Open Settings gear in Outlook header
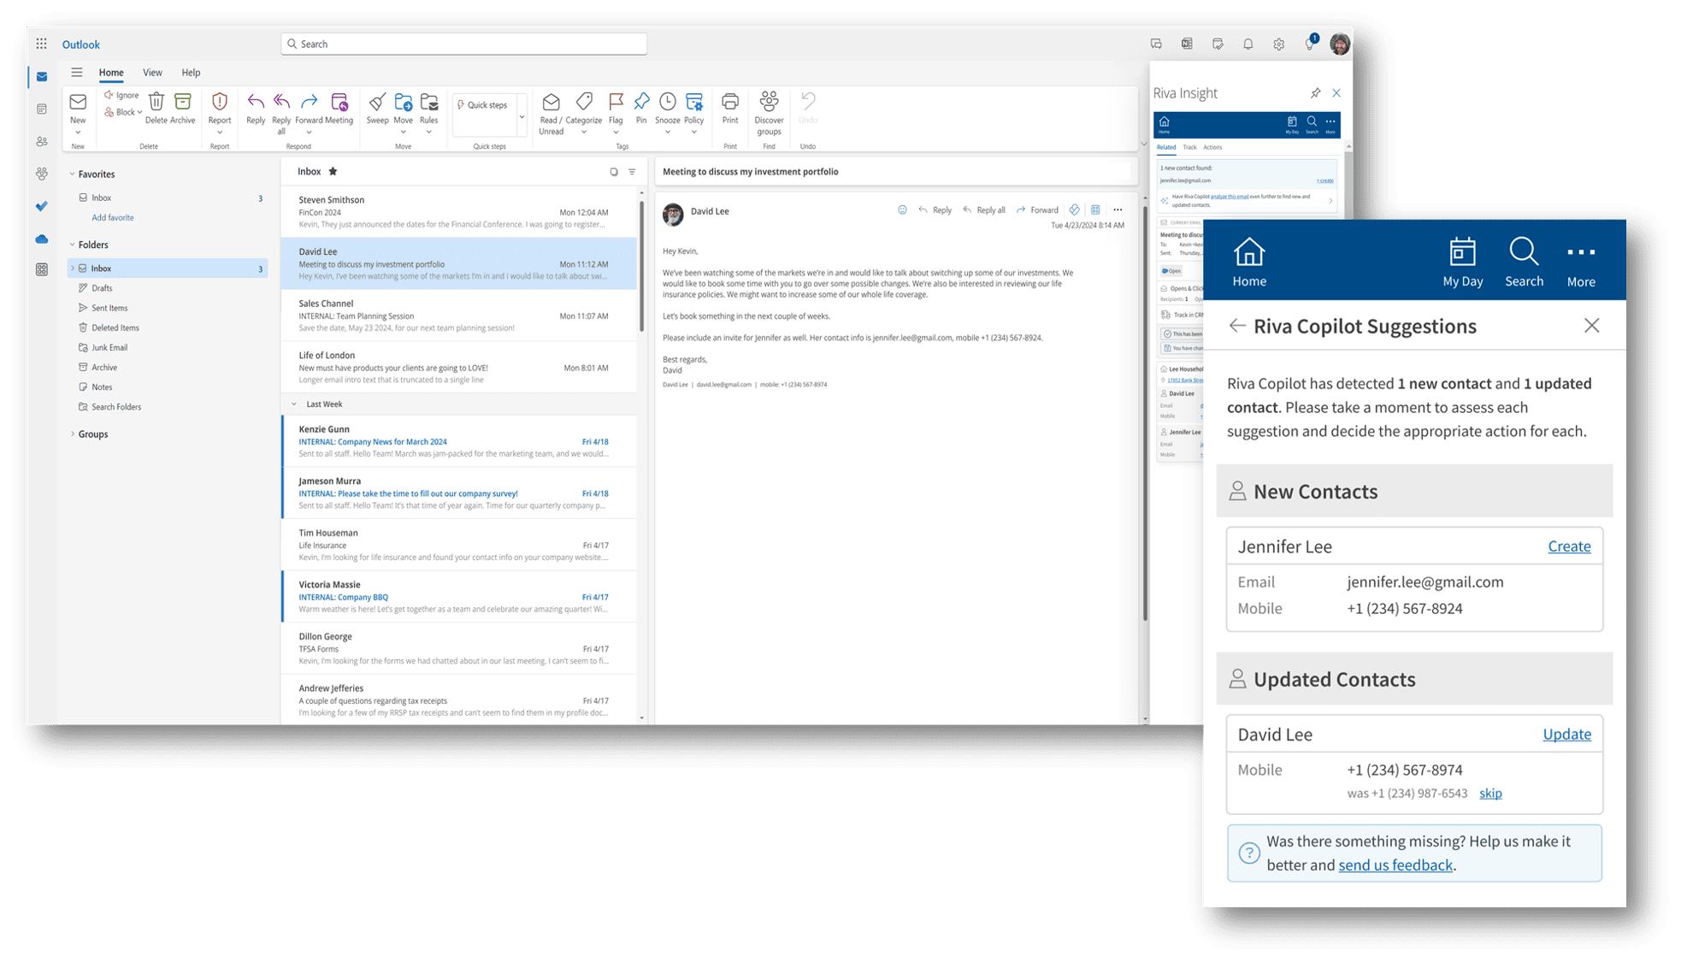The width and height of the screenshot is (1681, 962). (x=1278, y=44)
